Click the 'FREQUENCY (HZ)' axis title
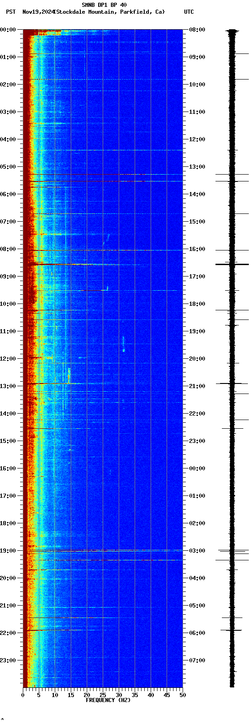Image resolution: width=252 pixels, height=724 pixels. tap(108, 700)
